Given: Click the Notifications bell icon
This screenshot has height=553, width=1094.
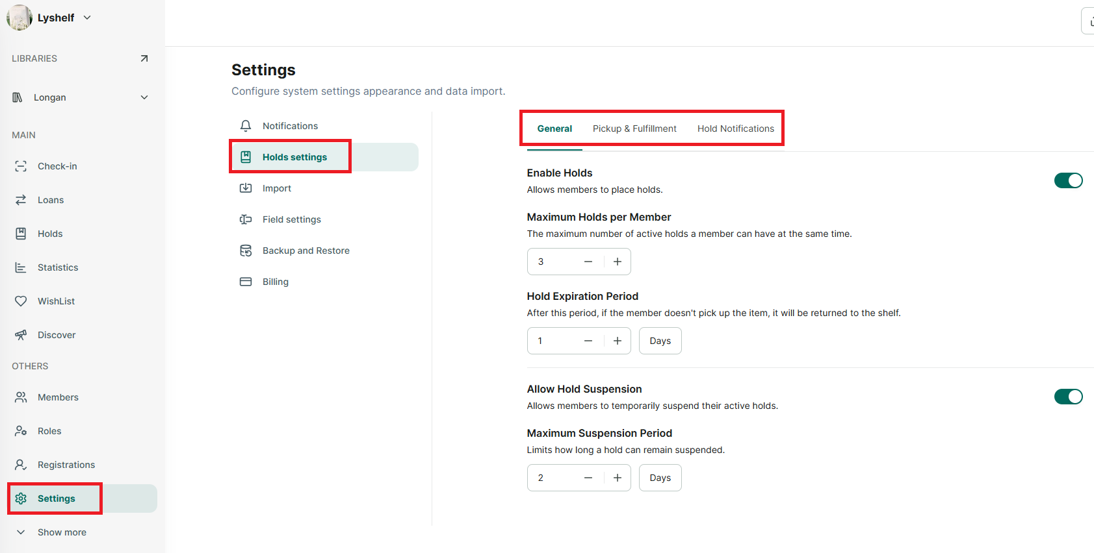Looking at the screenshot, I should coord(246,126).
